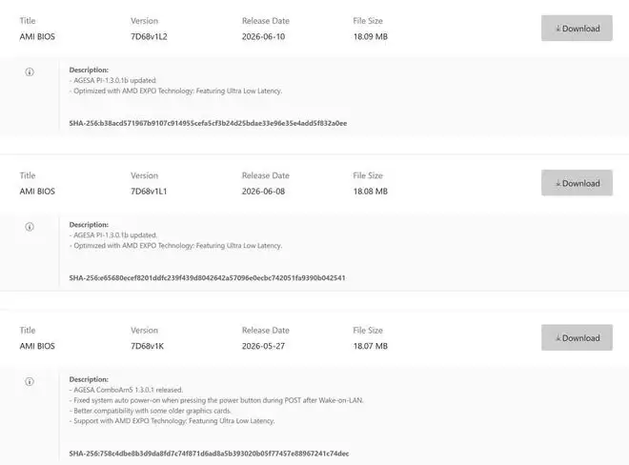The image size is (629, 465).
Task: Click info icon for 7D68v1L1 description
Action: tap(30, 227)
